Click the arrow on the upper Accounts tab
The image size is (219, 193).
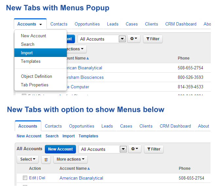(41, 25)
